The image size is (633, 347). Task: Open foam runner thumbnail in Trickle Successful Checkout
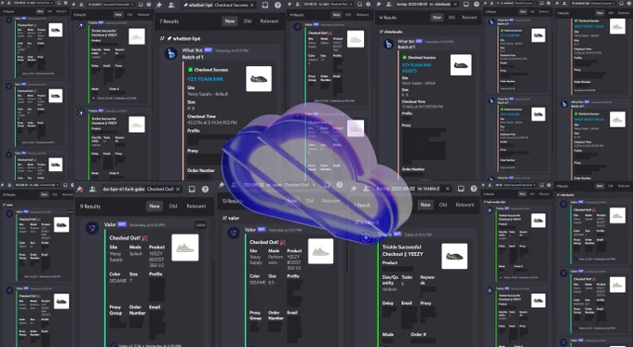coord(454,256)
